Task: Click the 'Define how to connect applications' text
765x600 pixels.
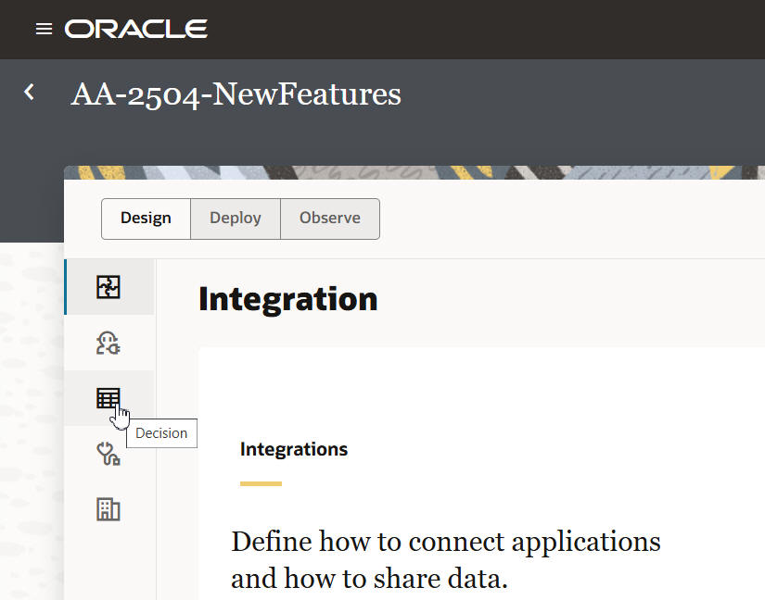Action: point(445,542)
